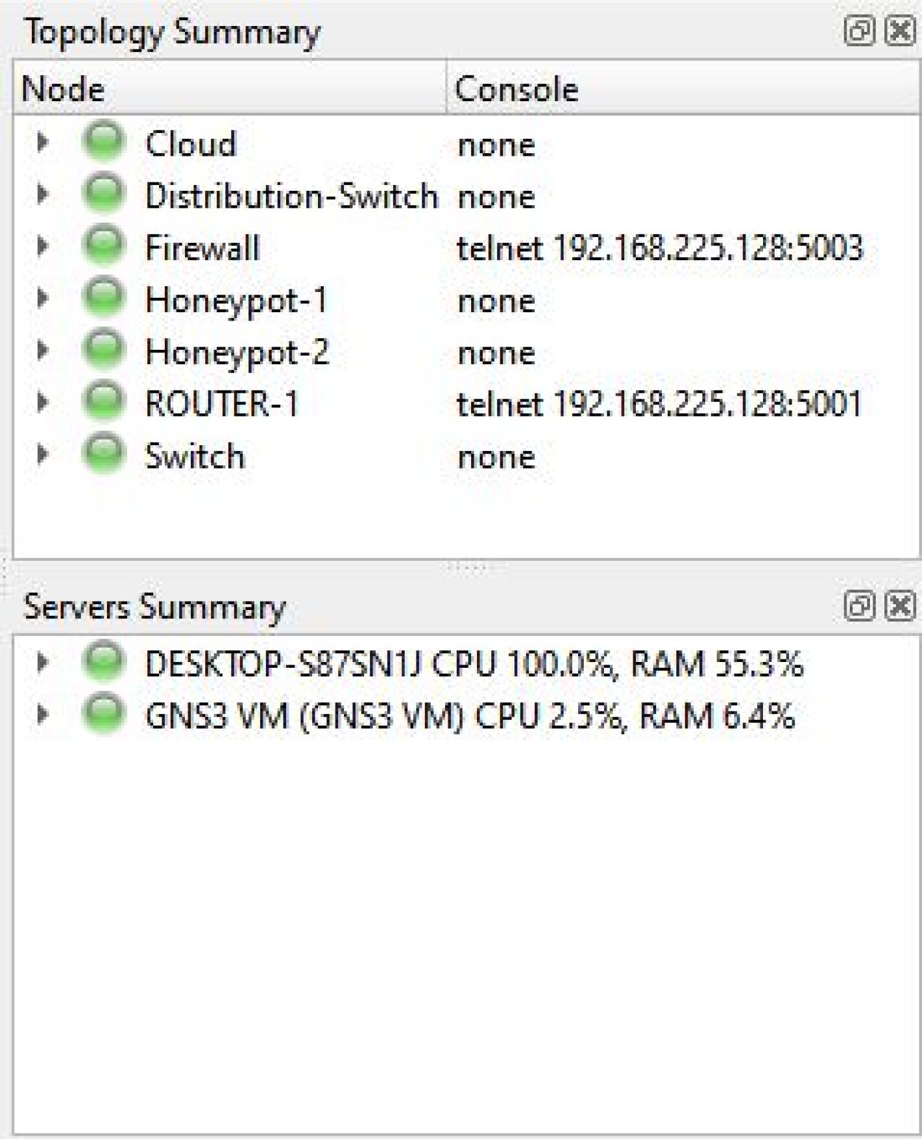This screenshot has height=1139, width=922.
Task: Click ROUTER-1's green status icon
Action: click(104, 400)
